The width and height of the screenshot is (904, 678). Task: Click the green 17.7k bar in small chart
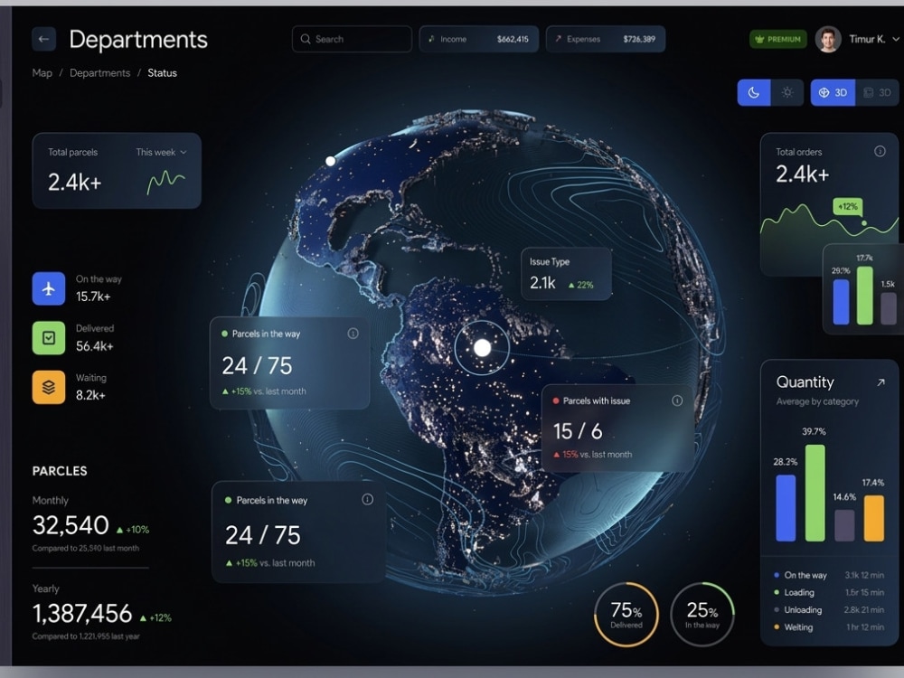(865, 296)
